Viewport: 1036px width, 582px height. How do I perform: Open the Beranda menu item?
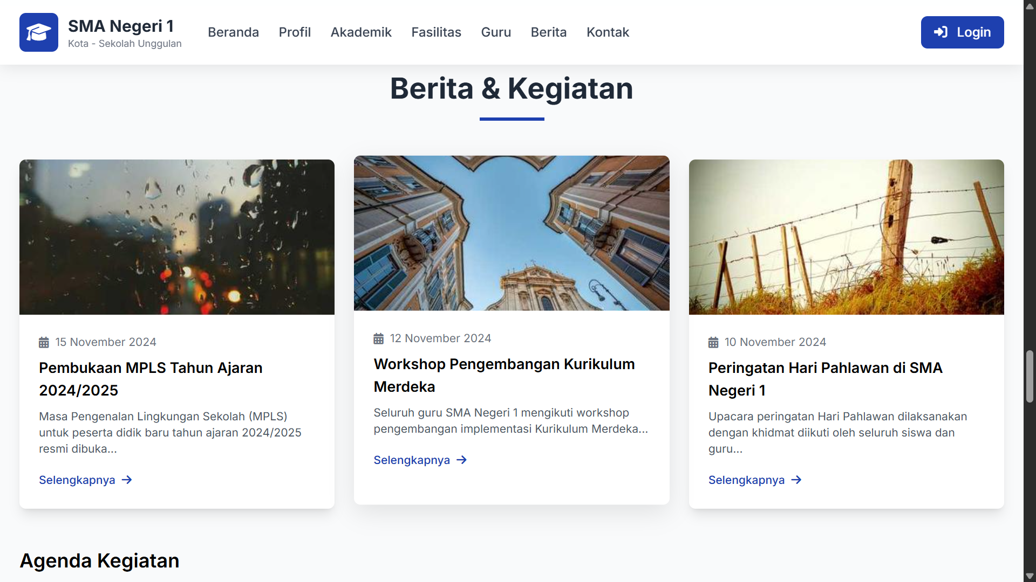click(233, 32)
